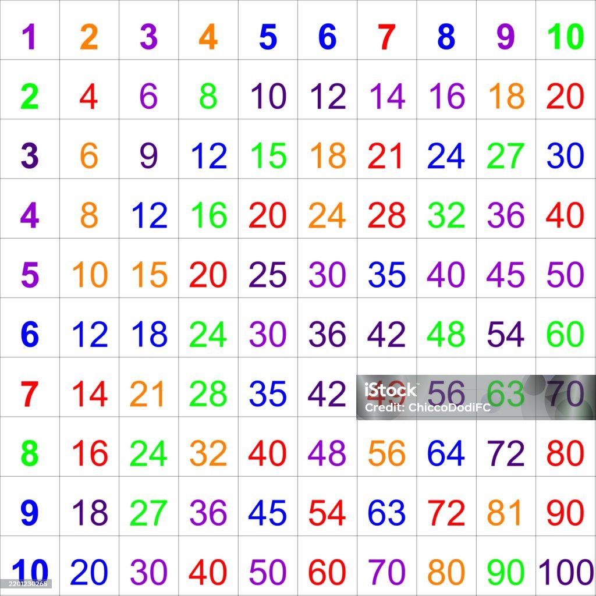
Task: Click the green 48 cell
Action: click(x=446, y=334)
